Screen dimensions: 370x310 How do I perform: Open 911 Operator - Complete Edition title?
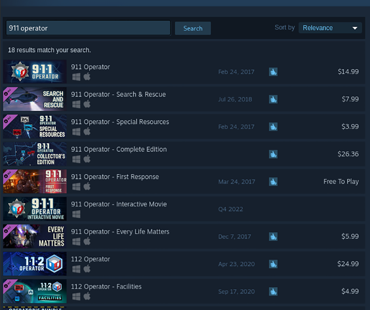119,149
